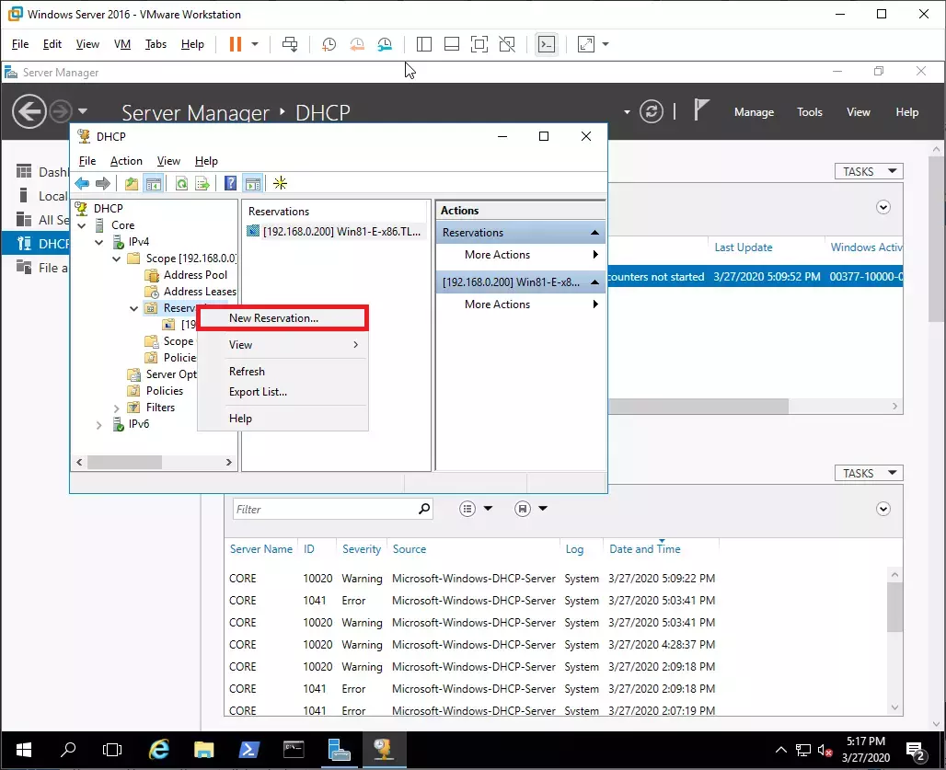946x770 pixels.
Task: Choose Refresh in the context menu
Action: (283, 372)
